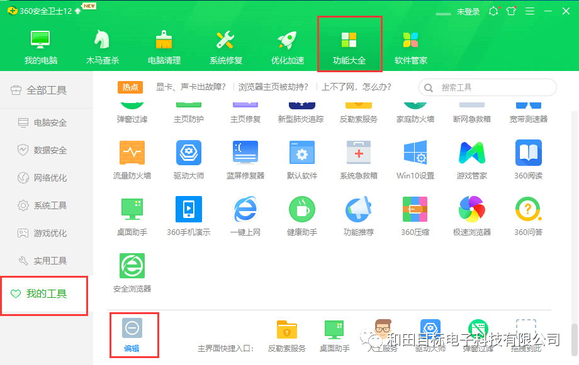
Task: Open 主页防护 tool
Action: click(x=189, y=114)
